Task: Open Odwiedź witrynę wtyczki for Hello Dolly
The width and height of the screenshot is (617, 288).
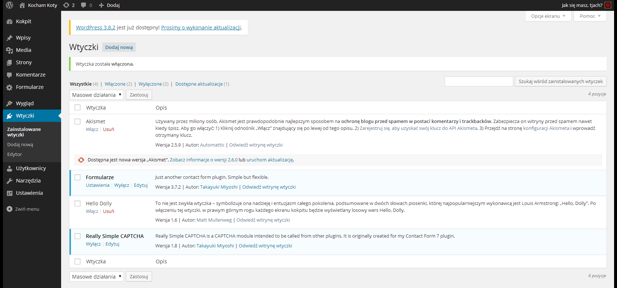Action: pos(263,220)
